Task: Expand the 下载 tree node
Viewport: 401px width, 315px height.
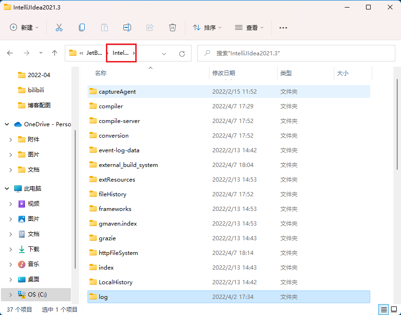Action: 10,249
